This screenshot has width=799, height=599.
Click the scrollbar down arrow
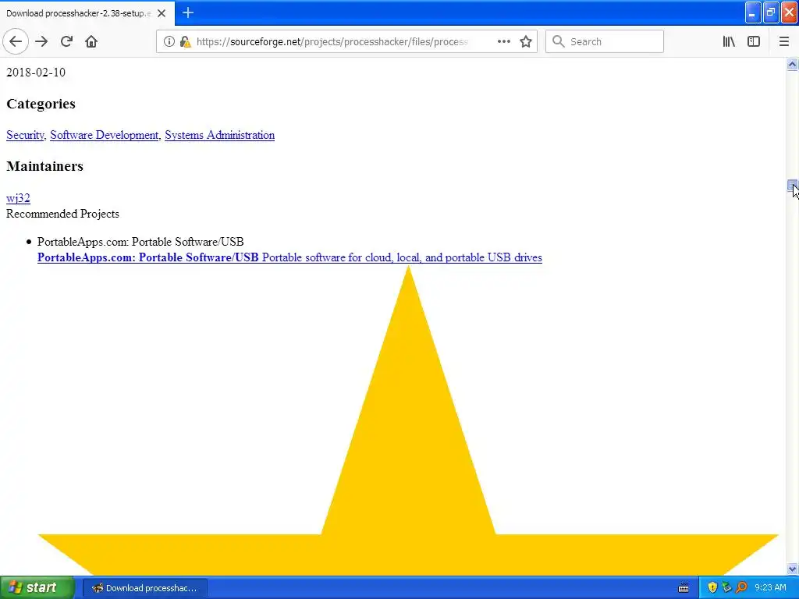pos(792,569)
